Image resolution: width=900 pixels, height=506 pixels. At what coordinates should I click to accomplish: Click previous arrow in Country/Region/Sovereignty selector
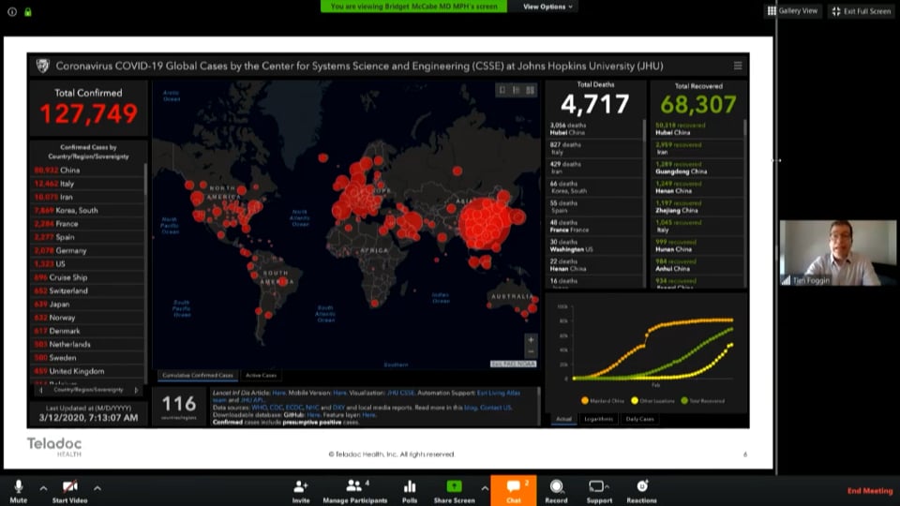coord(40,390)
